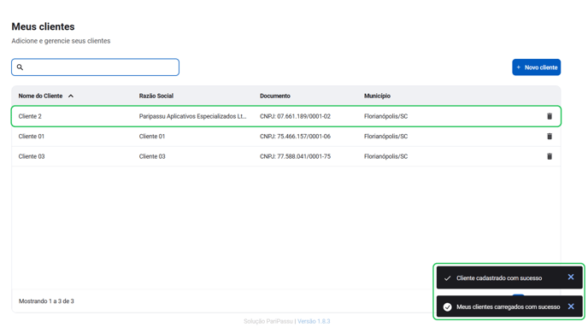Viewport: 588px width, 327px height.
Task: Click the circled check icon in 'Meus clientes carregados' toast
Action: click(447, 307)
